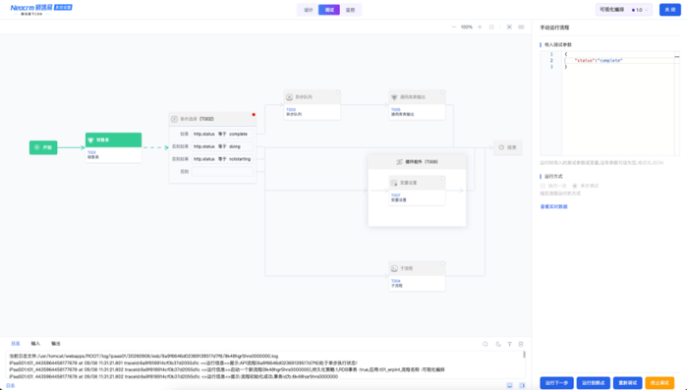Click the fit-to-screen icon beside zoom plus
Viewport: 688px width, 390px height.
point(491,28)
